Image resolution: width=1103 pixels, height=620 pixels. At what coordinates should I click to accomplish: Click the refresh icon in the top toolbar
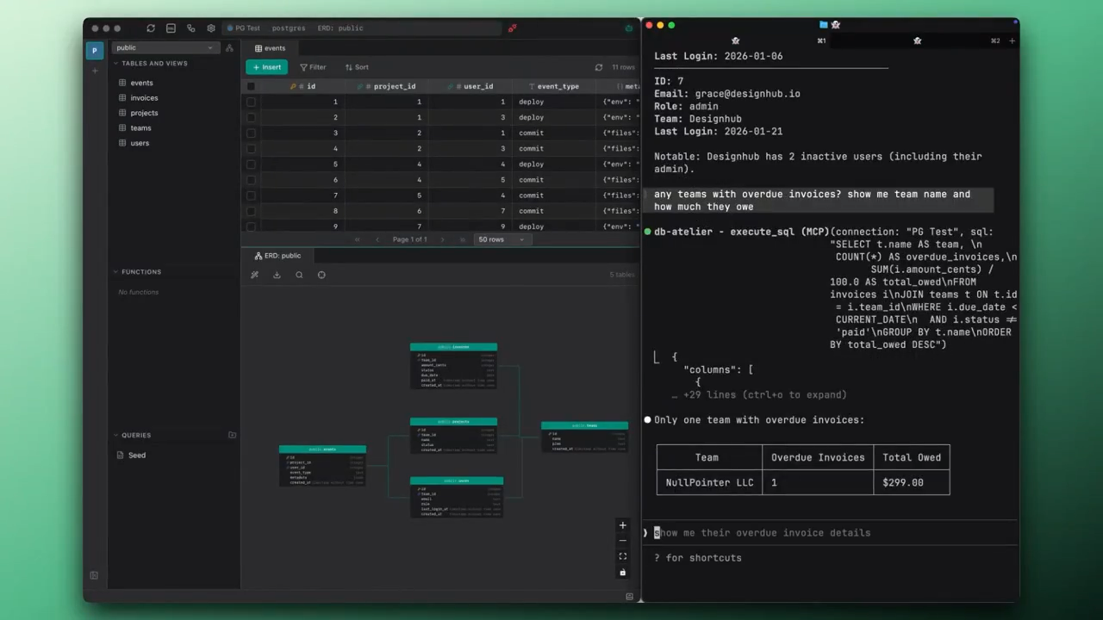(151, 28)
